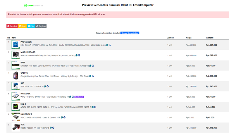Click the Simulasi back button
The width and height of the screenshot is (234, 133).
click(12, 26)
